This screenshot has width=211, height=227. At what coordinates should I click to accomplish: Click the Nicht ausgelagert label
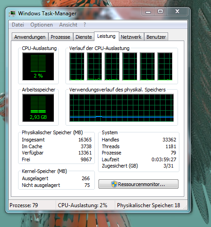tap(41, 185)
